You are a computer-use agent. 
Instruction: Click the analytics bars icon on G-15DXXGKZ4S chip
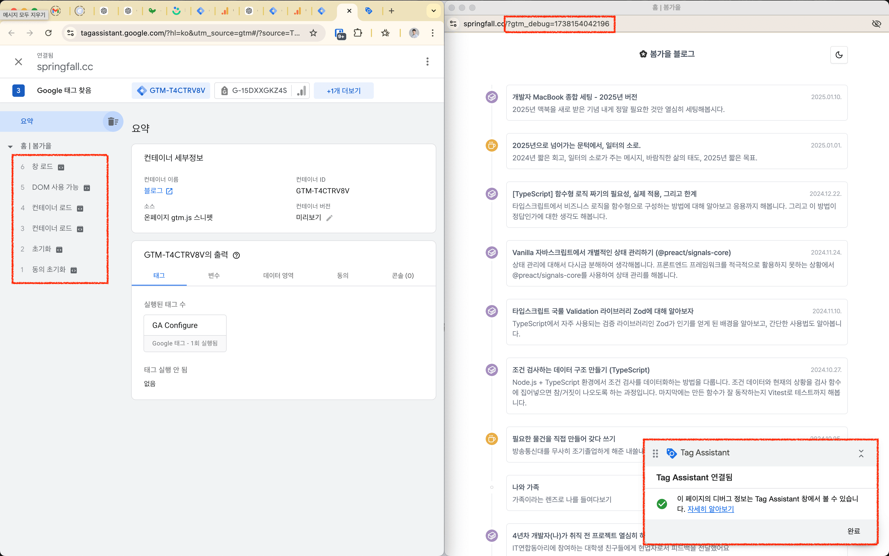coord(301,90)
